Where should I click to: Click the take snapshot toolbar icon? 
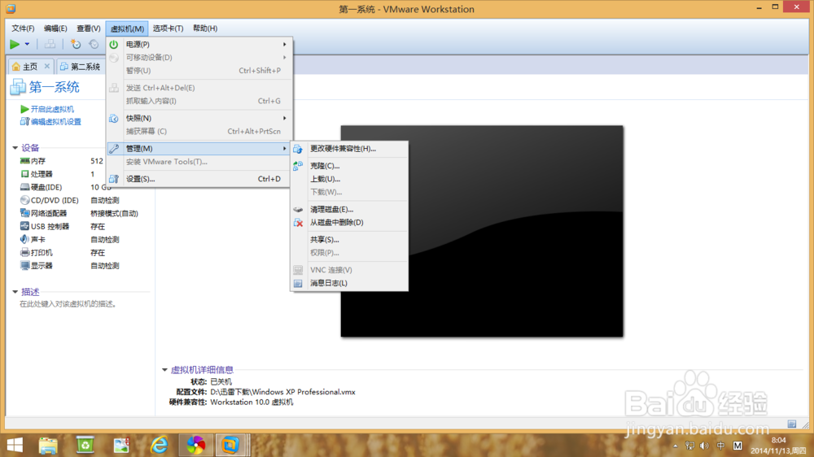click(x=76, y=45)
